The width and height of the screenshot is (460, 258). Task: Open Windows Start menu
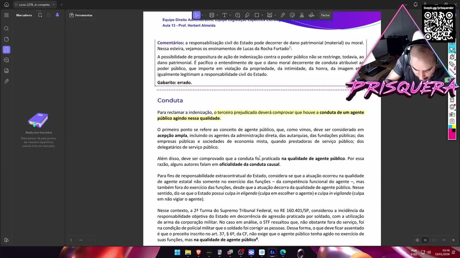[x=177, y=252]
